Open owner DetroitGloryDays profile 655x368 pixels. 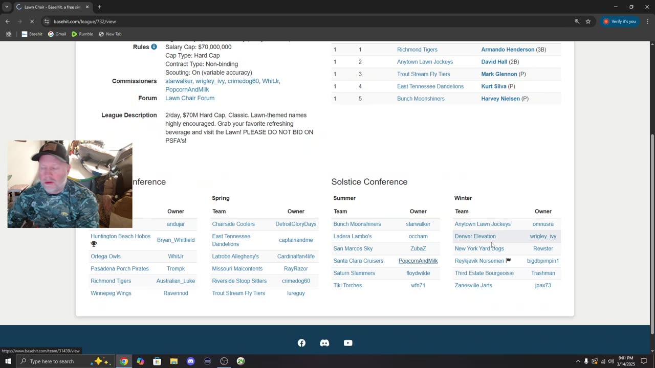pos(296,224)
